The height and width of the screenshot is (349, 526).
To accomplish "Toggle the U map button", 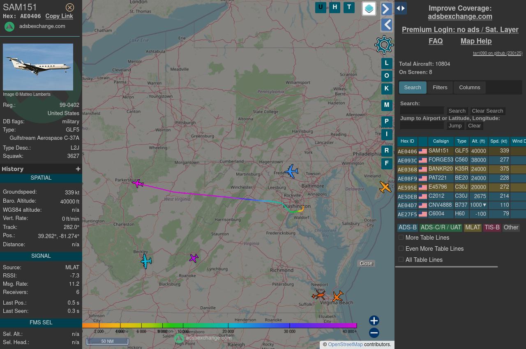I will (321, 7).
